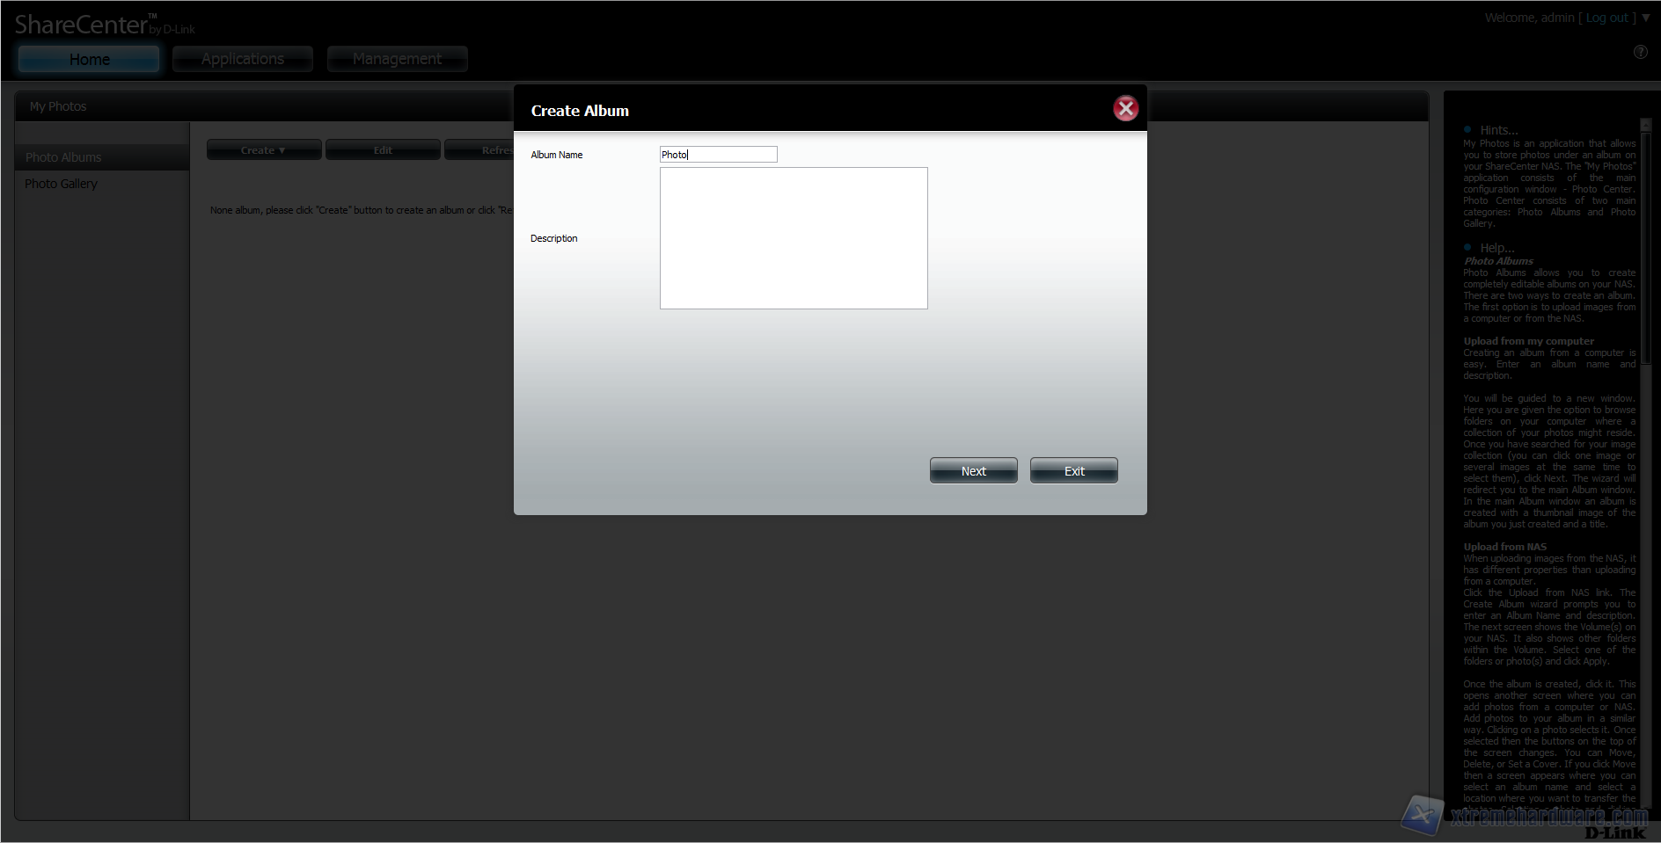Viewport: 1661px width, 843px height.
Task: Click the Refresh toolbar button
Action: tap(479, 150)
